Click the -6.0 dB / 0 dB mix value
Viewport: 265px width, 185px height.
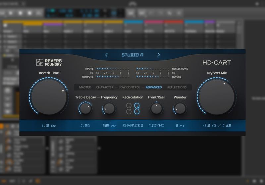[x=217, y=126]
